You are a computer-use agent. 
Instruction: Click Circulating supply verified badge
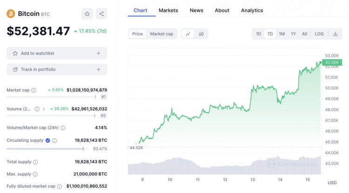pos(47,140)
